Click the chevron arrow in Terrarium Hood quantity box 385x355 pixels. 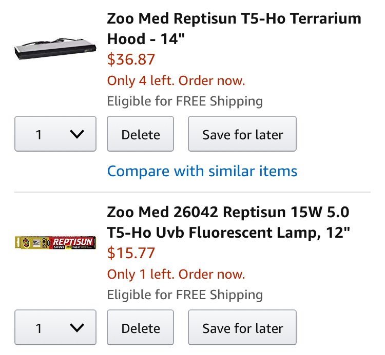[76, 134]
